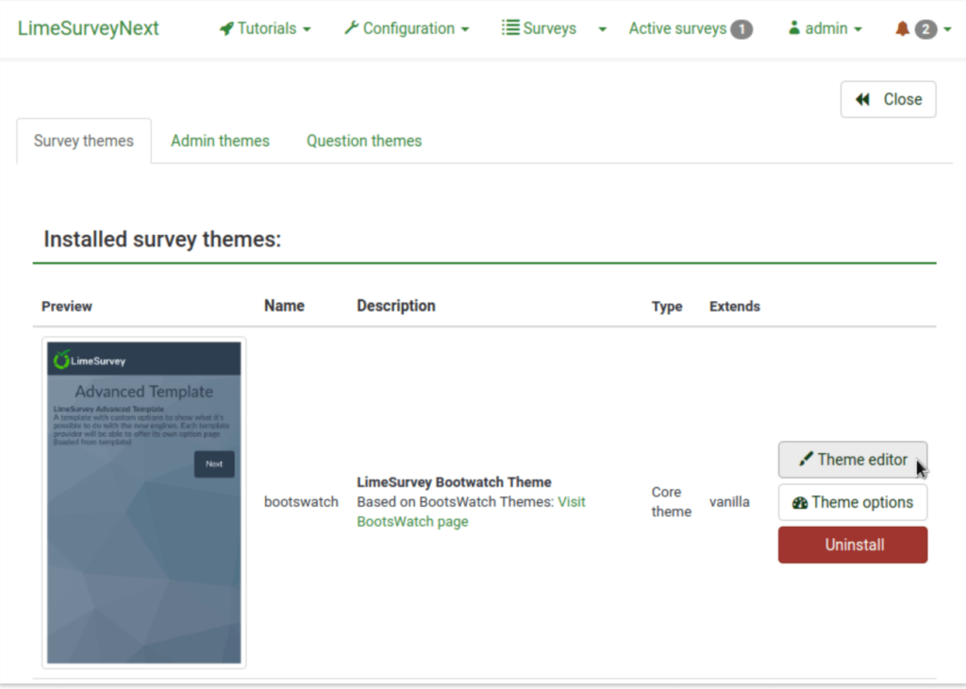Expand the caret next to Surveys
Screen dimensions: 966x689
602,29
